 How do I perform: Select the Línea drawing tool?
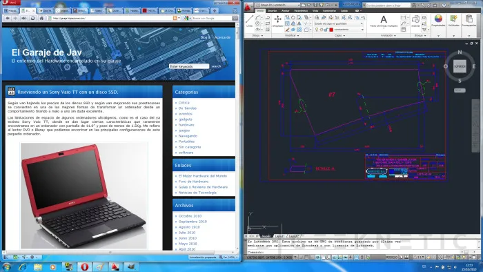point(249,21)
